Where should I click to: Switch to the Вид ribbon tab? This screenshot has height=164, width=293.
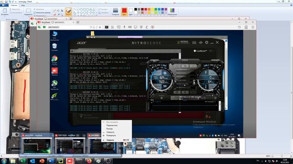[x=23, y=5]
